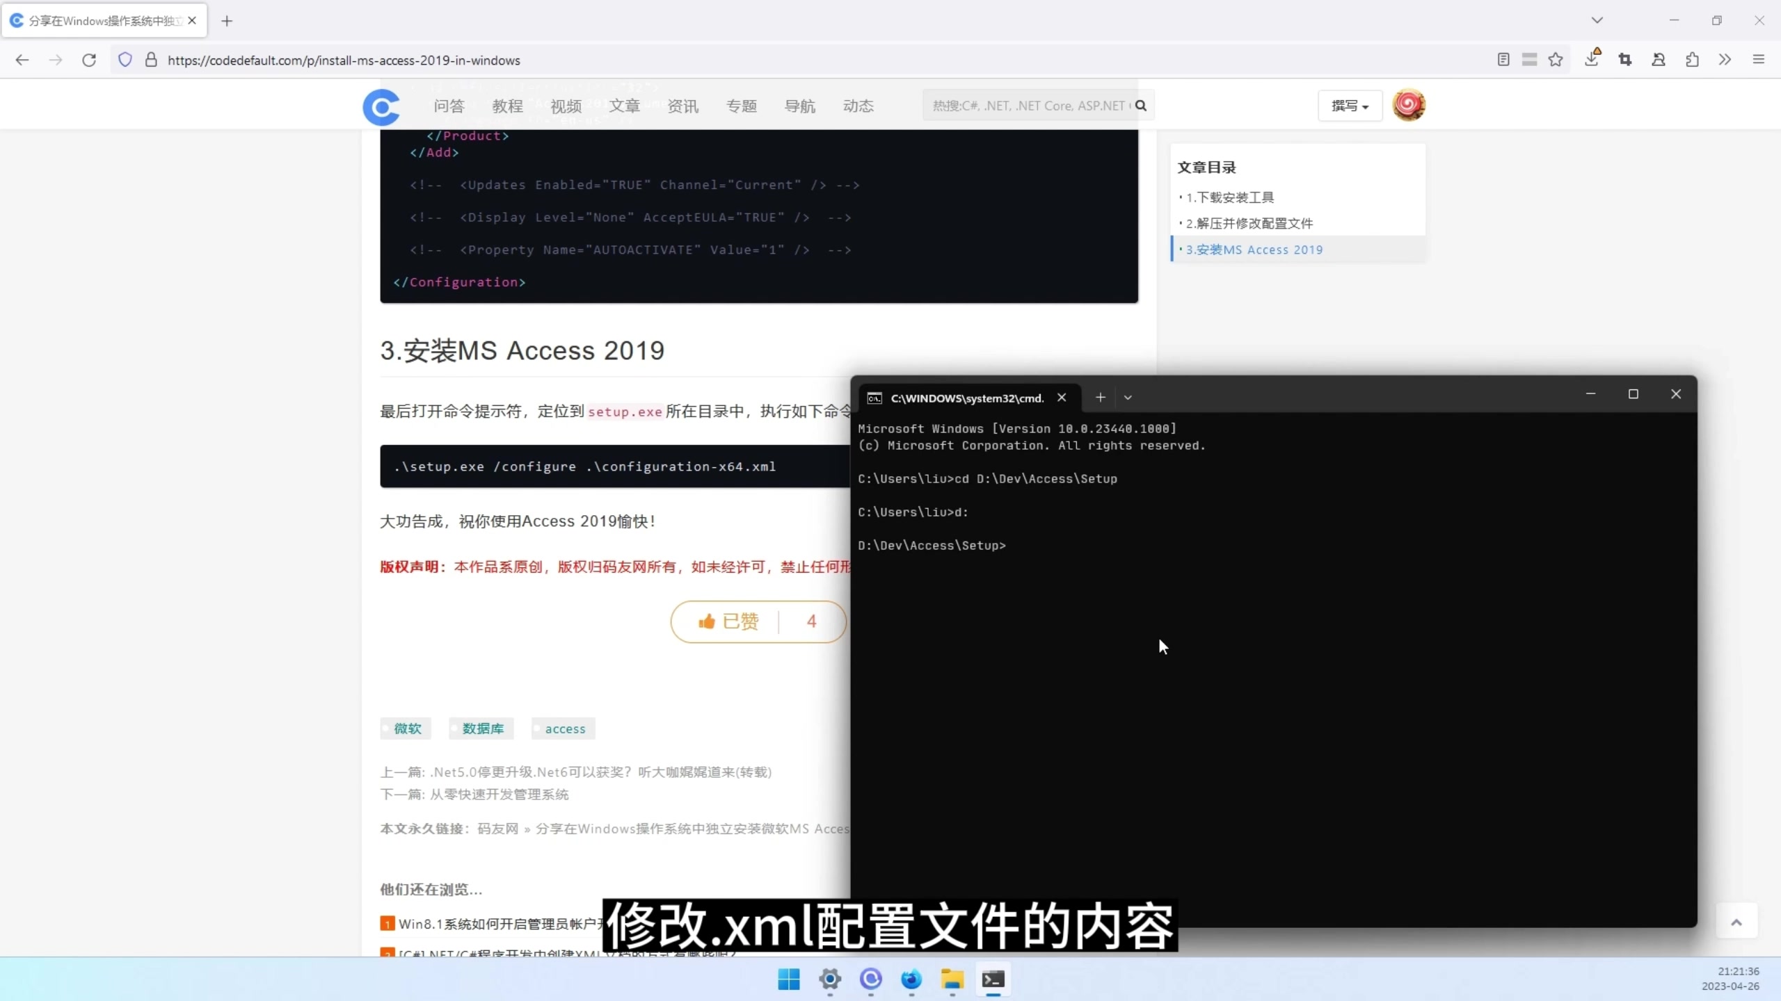Reload the current browser page

89,60
